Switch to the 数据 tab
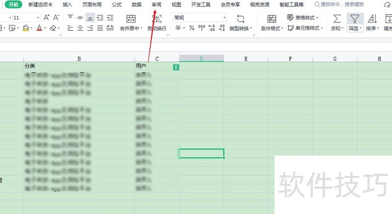 [137, 4]
